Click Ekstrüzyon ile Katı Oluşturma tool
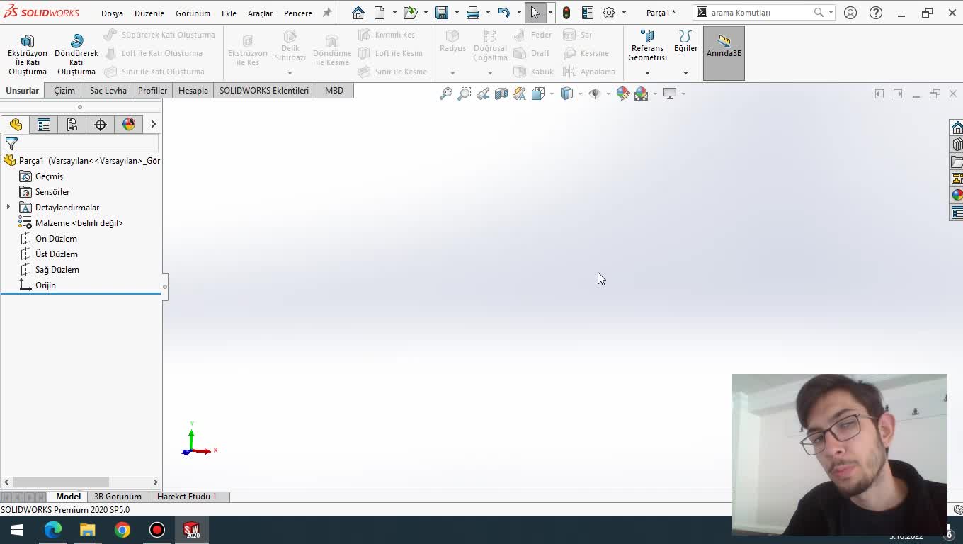The image size is (963, 544). (27, 54)
